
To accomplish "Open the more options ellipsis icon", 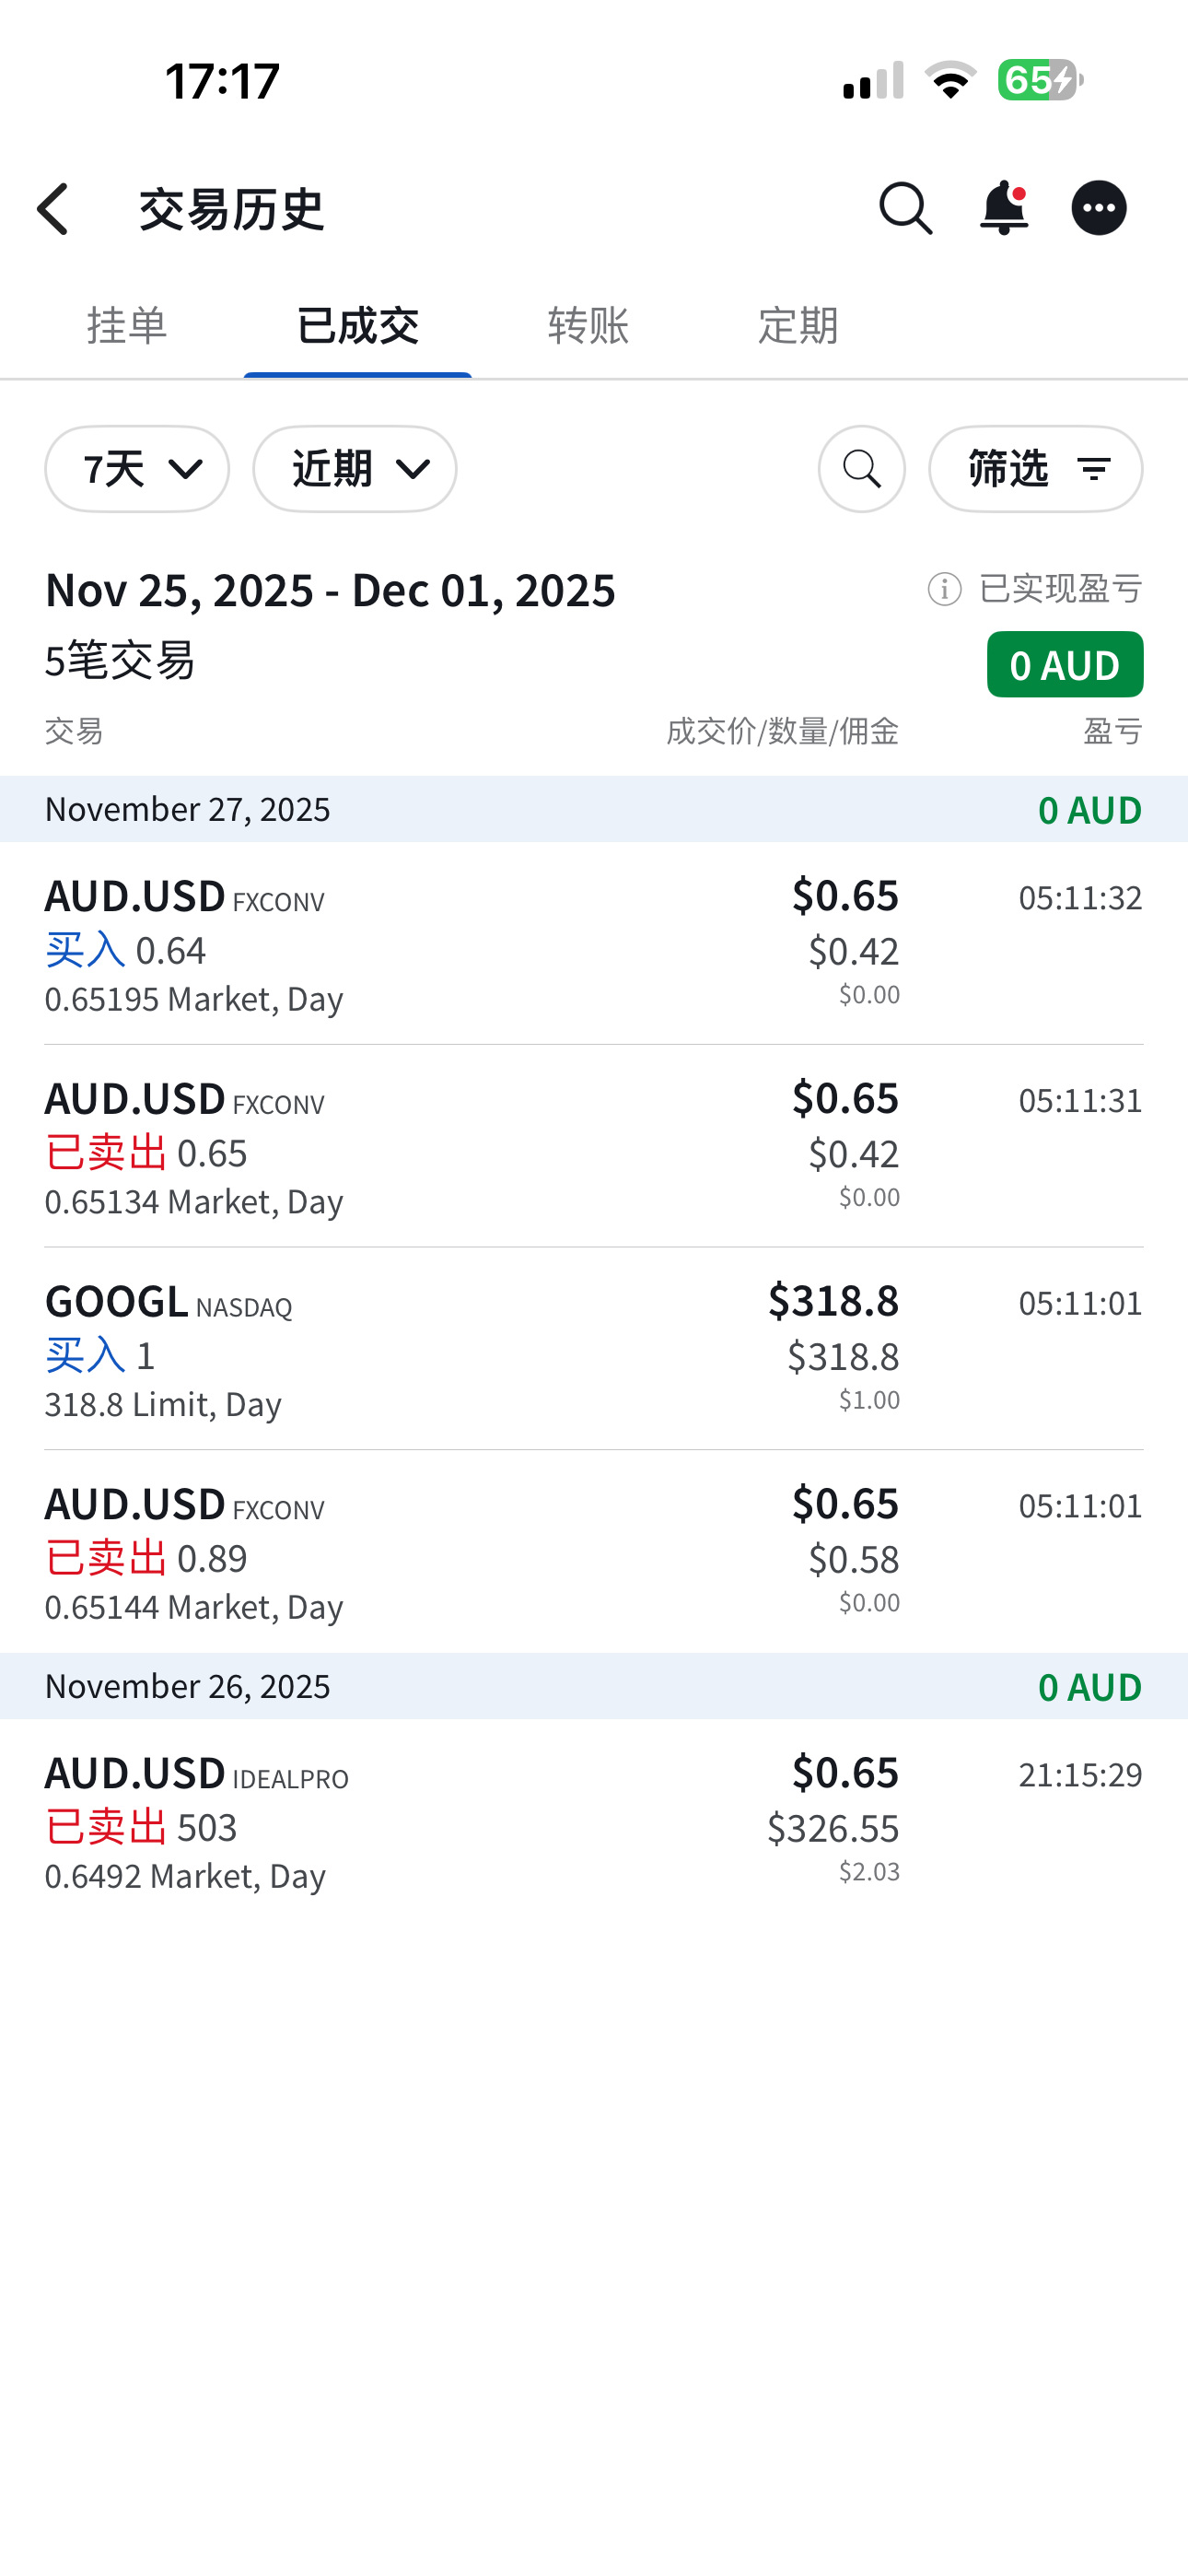I will [1099, 209].
